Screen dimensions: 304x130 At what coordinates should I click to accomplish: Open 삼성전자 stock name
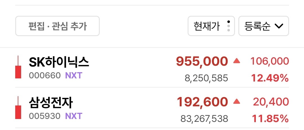(x=51, y=103)
